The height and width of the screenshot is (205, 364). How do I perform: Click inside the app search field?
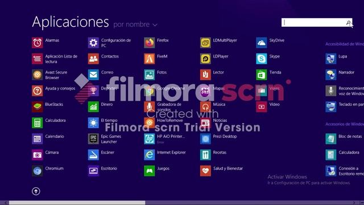click(x=313, y=23)
